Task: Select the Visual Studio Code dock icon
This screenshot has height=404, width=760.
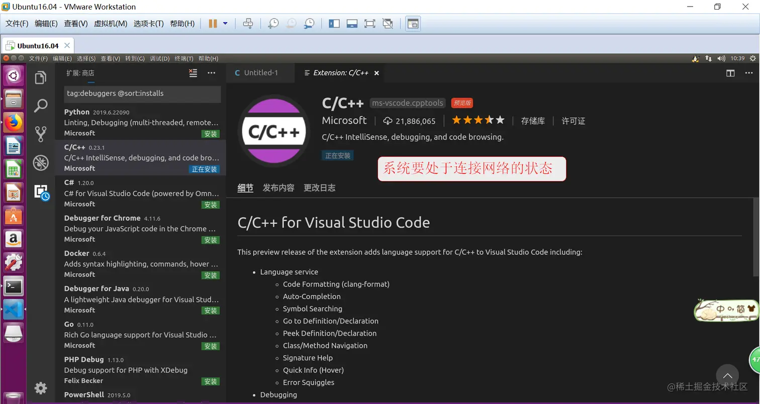Action: pyautogui.click(x=13, y=309)
